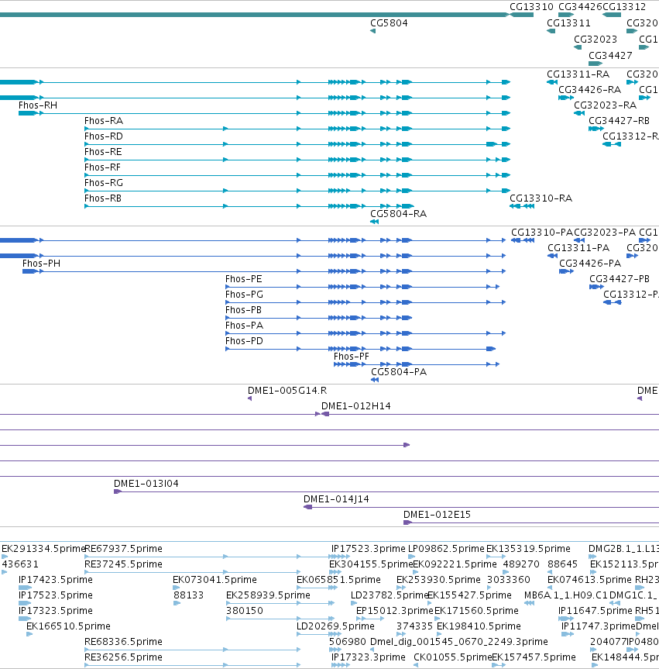
Task: Click the CG13311 gene label
Action: click(x=568, y=23)
